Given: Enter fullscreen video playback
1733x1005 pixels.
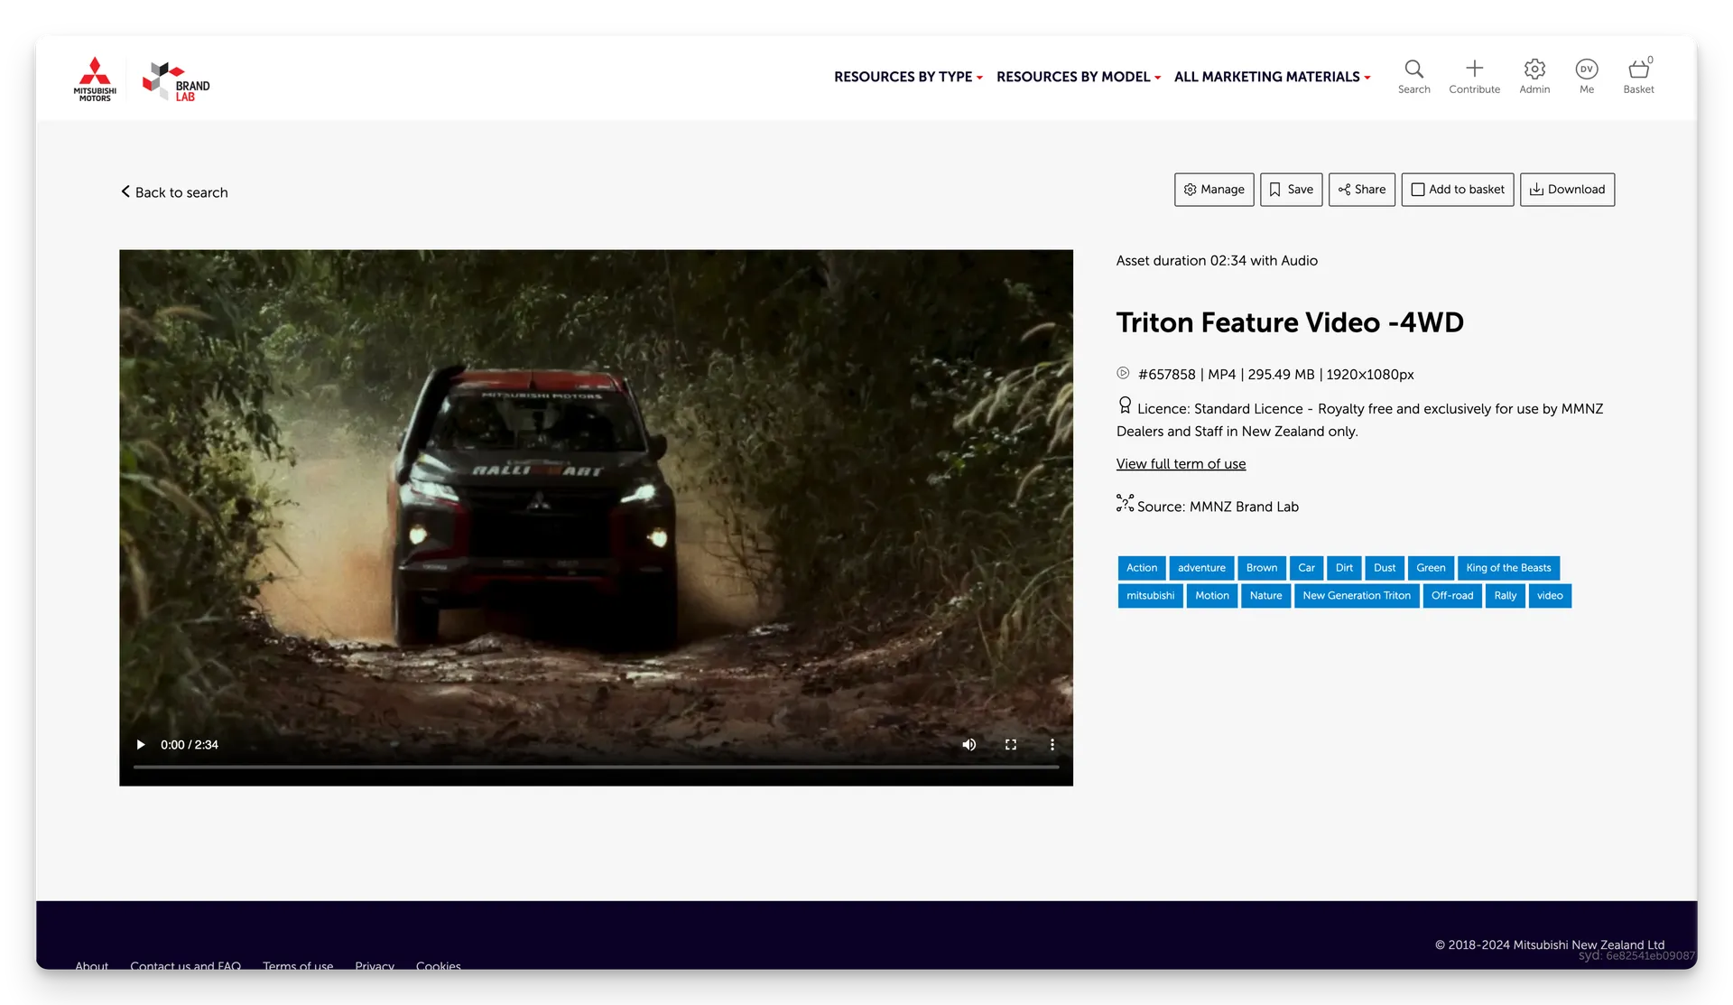Looking at the screenshot, I should 1010,744.
